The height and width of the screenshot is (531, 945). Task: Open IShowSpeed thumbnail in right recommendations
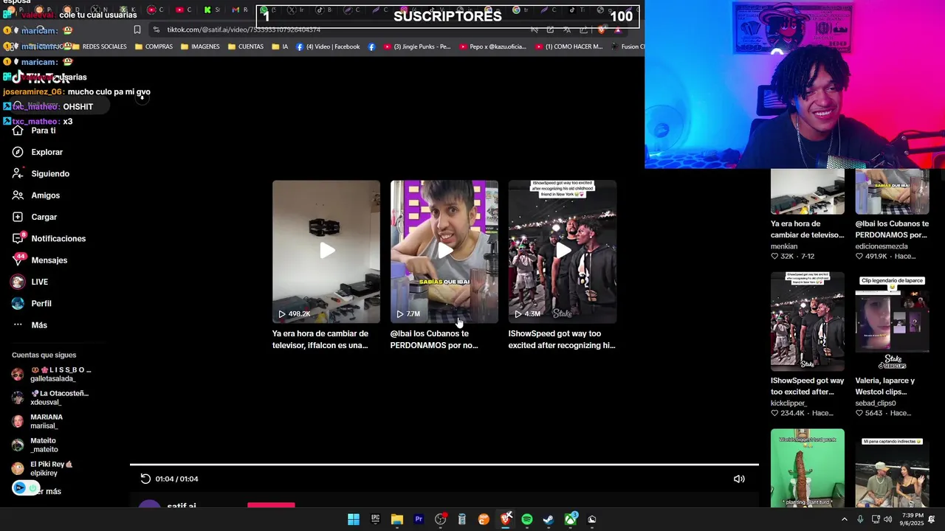[x=808, y=322]
